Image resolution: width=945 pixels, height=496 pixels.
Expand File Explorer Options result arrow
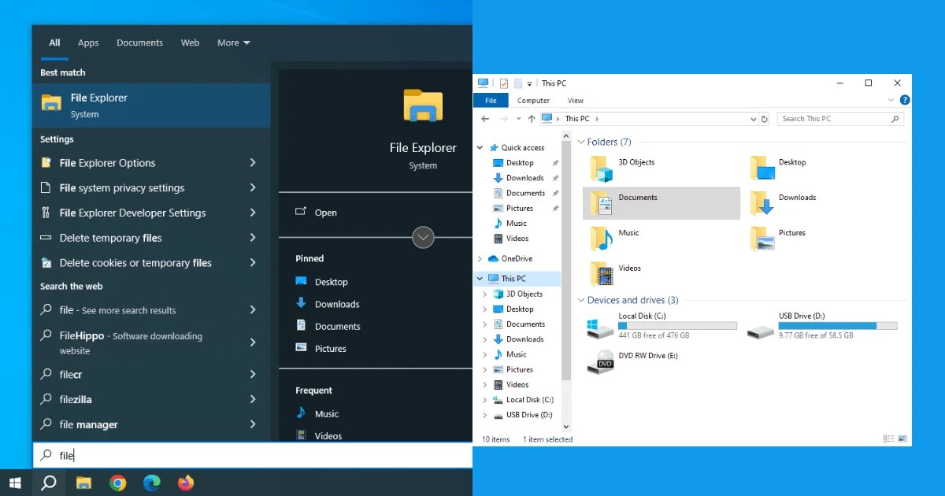click(253, 163)
